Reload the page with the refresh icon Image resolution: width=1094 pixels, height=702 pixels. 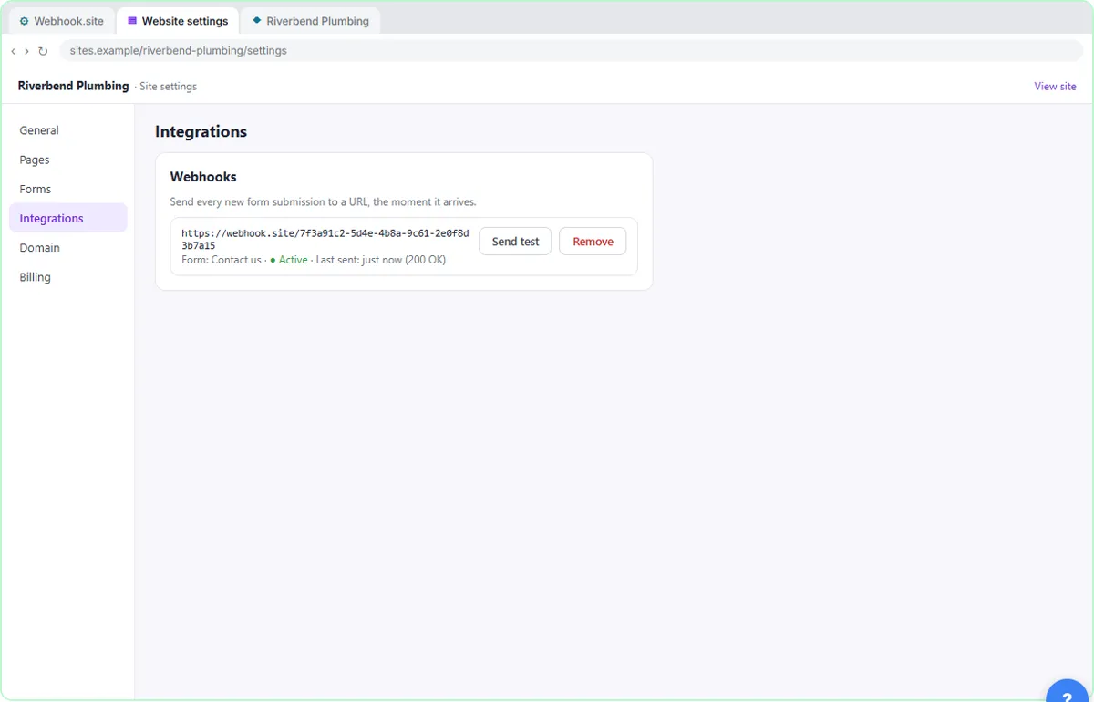pyautogui.click(x=43, y=51)
